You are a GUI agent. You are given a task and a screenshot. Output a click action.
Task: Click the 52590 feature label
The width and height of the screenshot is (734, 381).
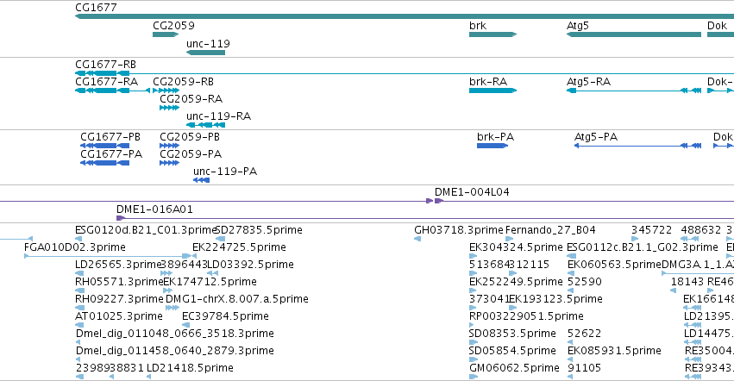[x=584, y=282]
